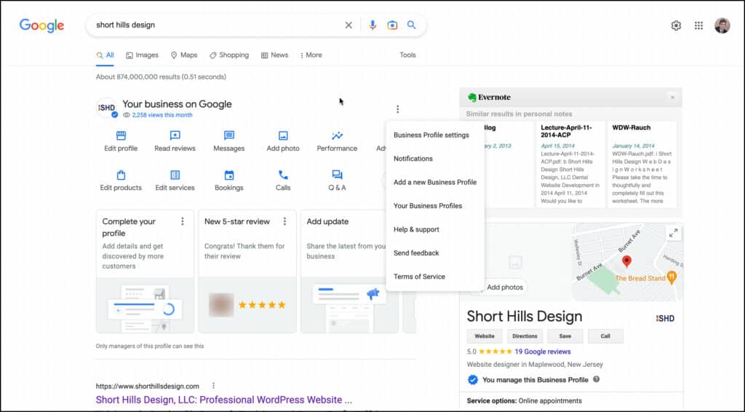745x412 pixels.
Task: Click Edit products
Action: [121, 181]
